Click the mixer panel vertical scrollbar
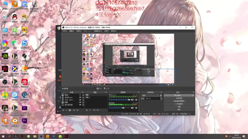The height and width of the screenshot is (139, 248). 139,103
